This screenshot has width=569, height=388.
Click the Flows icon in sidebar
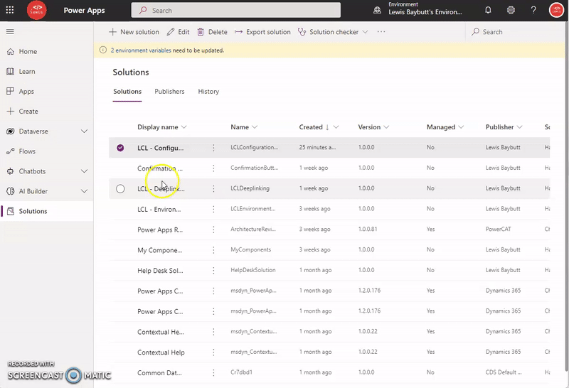tap(10, 151)
